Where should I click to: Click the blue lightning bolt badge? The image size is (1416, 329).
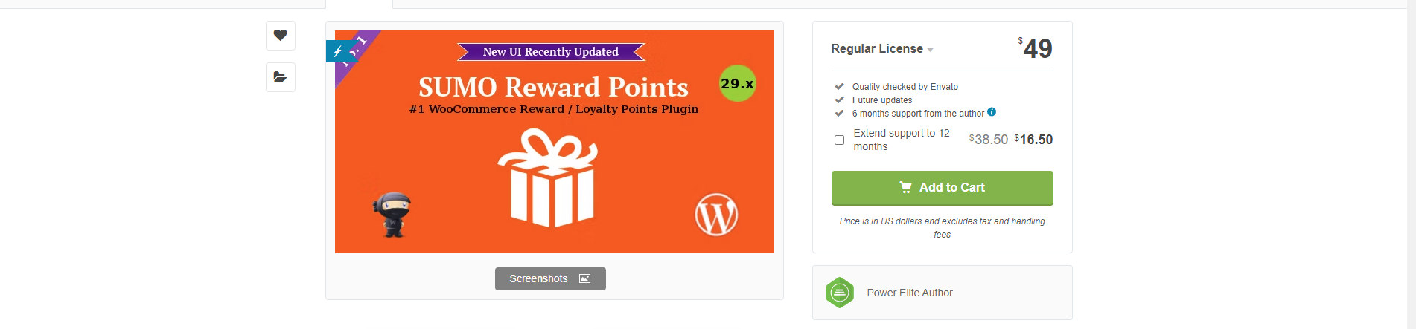click(x=338, y=51)
